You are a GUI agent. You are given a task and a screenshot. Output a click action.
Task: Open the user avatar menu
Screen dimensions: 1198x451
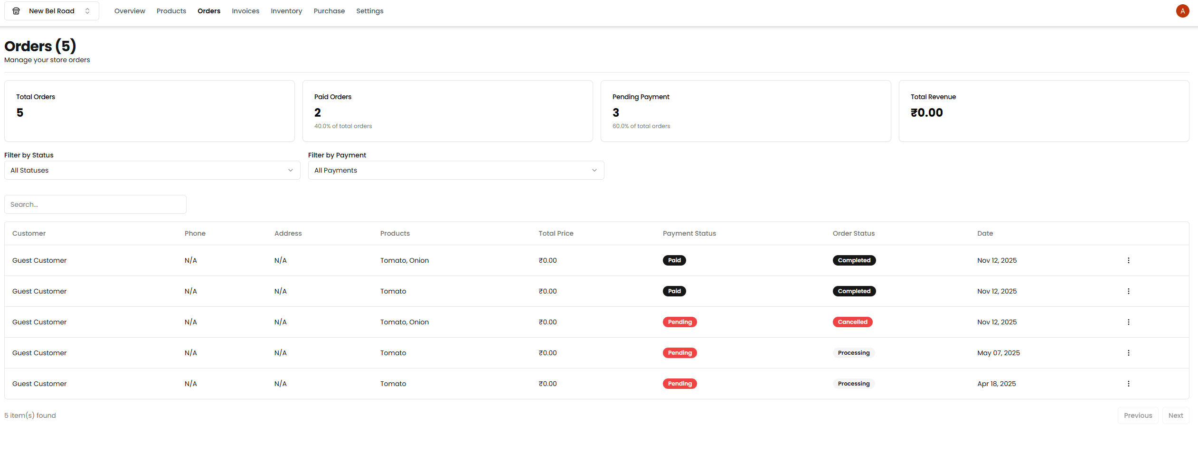(x=1182, y=11)
